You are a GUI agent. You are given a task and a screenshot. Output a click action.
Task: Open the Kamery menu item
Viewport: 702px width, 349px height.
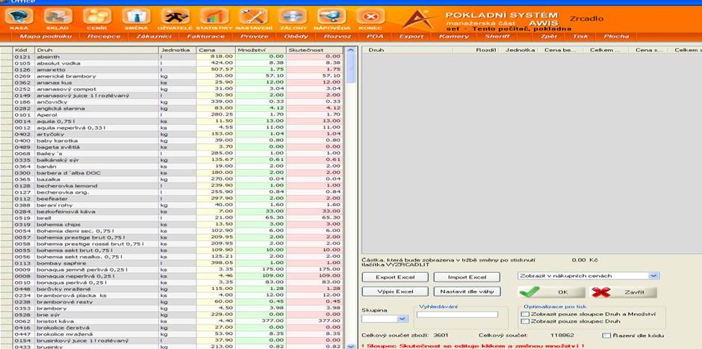point(454,37)
